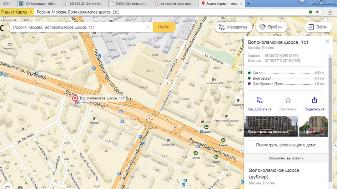Click the lock icon near house 76А
Viewport: 337px width, 189px height.
(x=202, y=121)
